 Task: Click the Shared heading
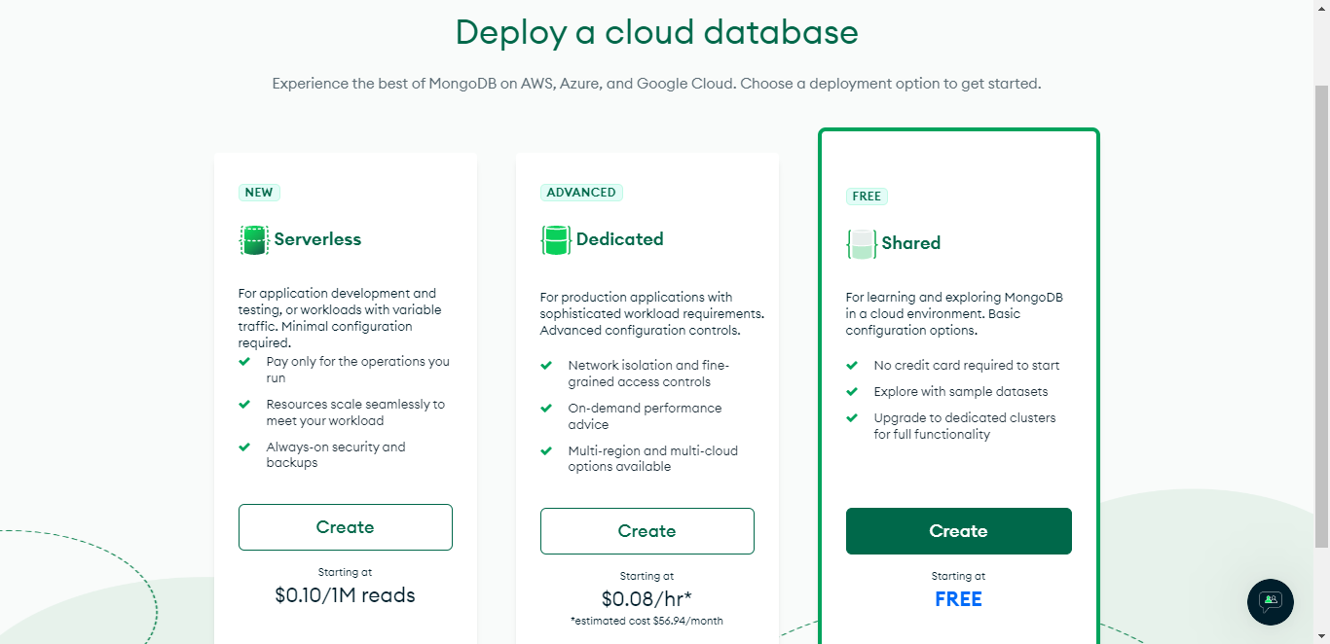point(911,243)
